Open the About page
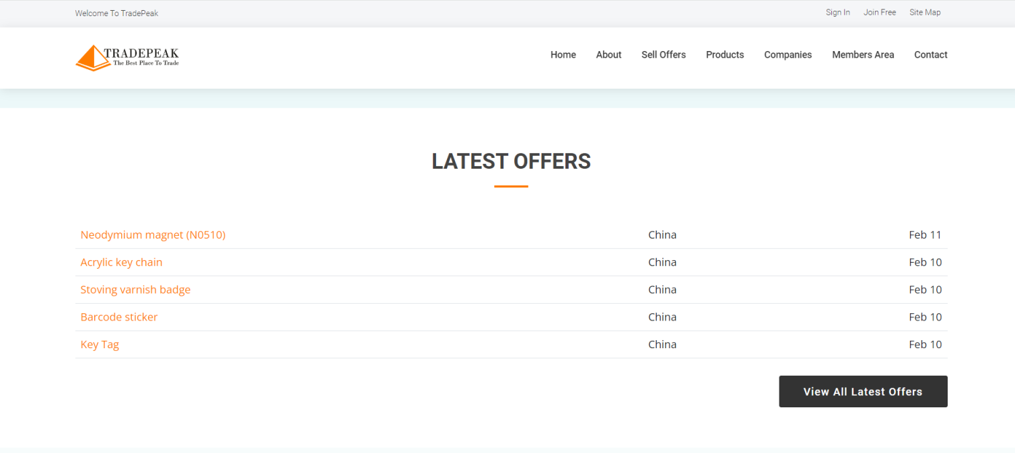This screenshot has height=453, width=1015. [608, 54]
